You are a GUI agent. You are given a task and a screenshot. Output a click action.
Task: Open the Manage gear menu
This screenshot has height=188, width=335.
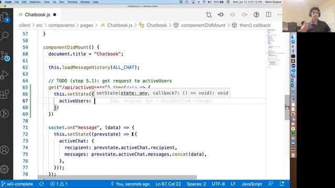[5, 169]
